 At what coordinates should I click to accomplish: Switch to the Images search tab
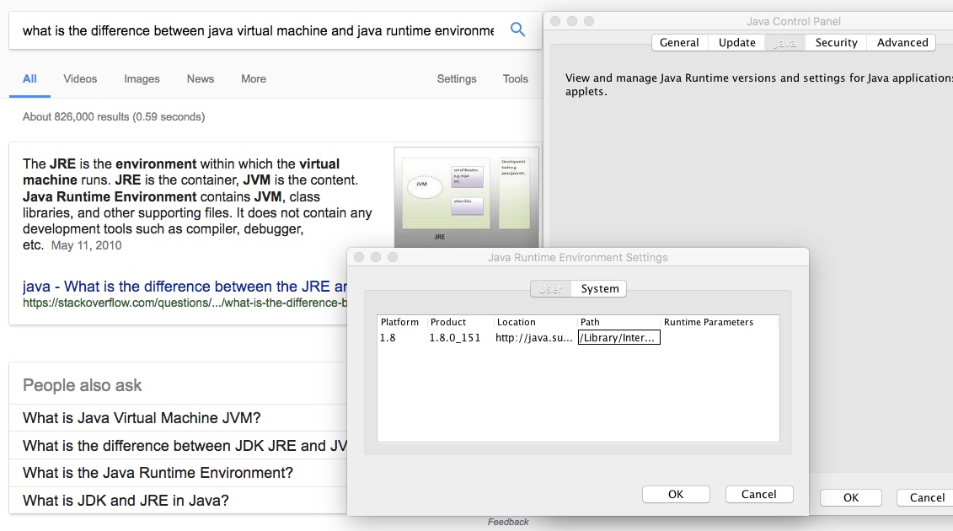pyautogui.click(x=142, y=78)
